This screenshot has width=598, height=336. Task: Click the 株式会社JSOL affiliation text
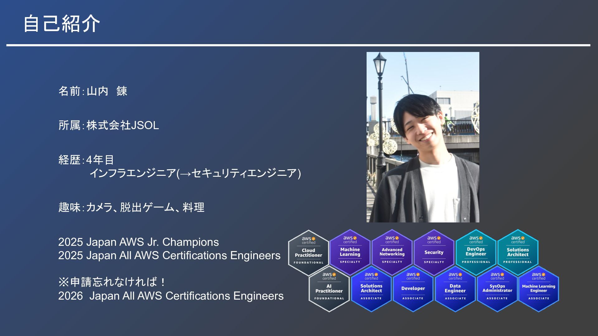click(122, 125)
